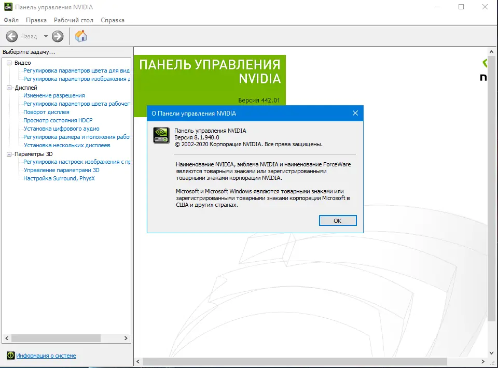The height and width of the screenshot is (368, 498).
Task: Open Изменение разрешения
Action: pos(54,95)
